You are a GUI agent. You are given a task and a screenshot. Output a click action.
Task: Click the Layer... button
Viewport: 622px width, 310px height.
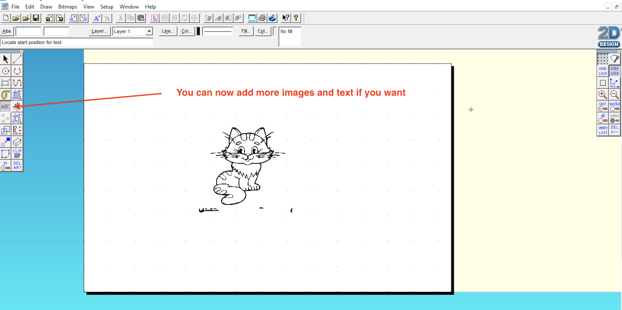click(x=99, y=31)
